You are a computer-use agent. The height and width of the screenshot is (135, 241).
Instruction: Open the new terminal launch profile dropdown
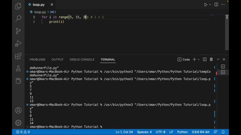[198, 59]
